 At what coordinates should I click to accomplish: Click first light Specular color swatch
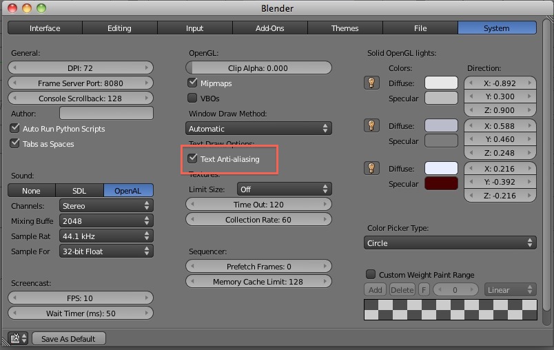click(441, 98)
